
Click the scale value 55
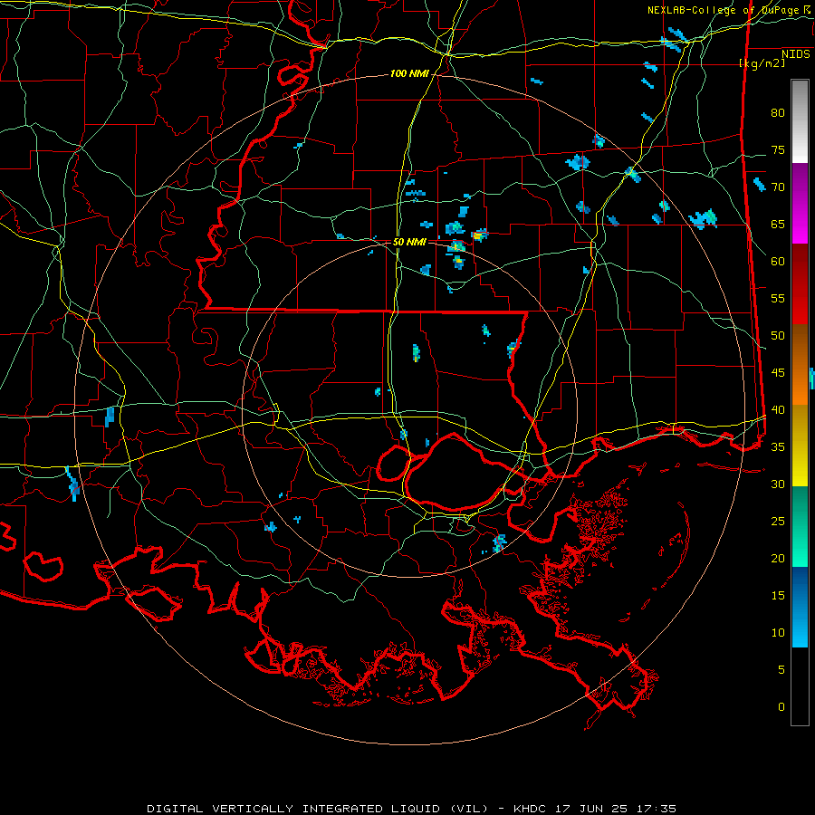click(x=778, y=298)
